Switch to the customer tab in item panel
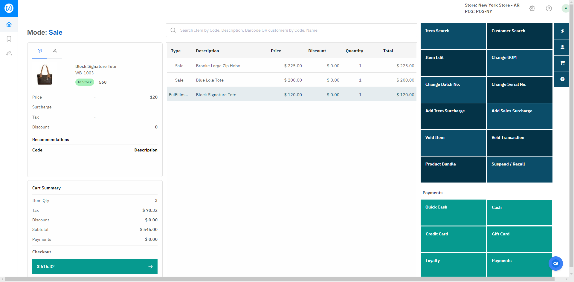The height and width of the screenshot is (282, 574). 55,51
